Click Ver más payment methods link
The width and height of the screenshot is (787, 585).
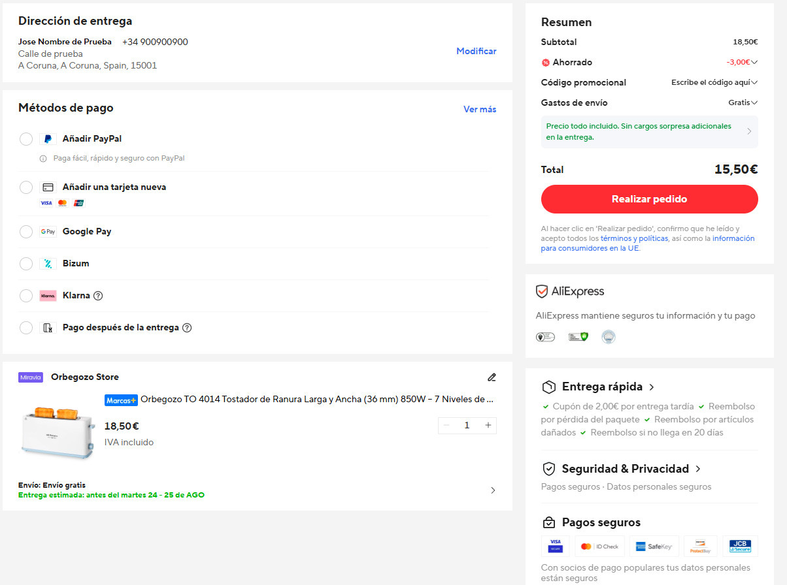point(480,109)
